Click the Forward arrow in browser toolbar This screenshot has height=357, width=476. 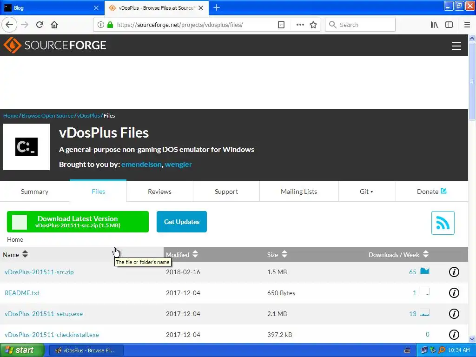coord(25,25)
